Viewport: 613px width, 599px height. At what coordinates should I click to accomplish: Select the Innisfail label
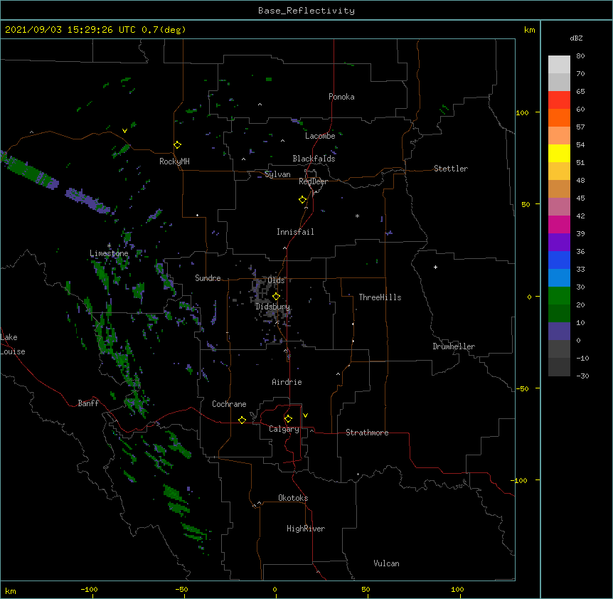point(295,232)
